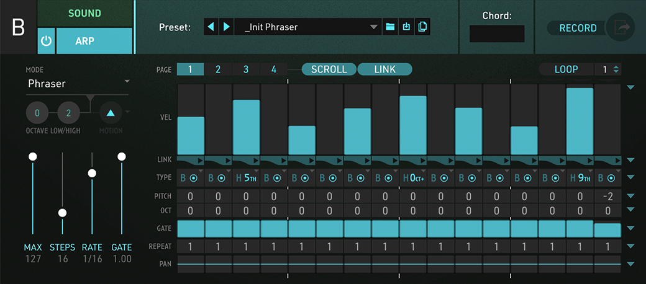
Task: Click the export arrow icon beside RECORD
Action: pos(620,28)
